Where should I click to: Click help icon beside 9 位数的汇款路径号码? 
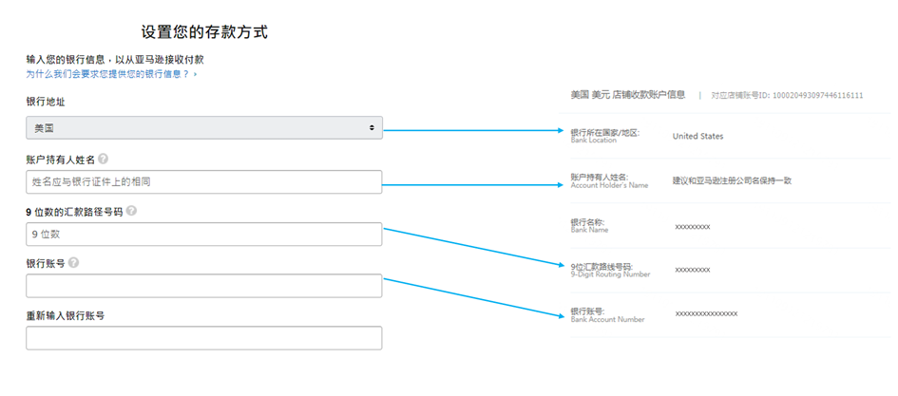click(x=131, y=211)
